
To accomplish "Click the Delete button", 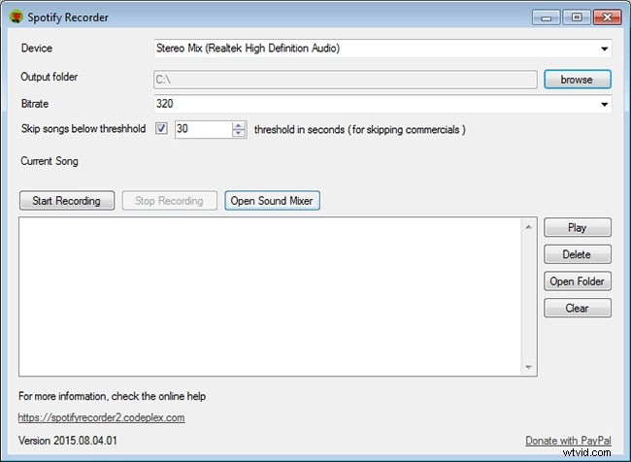I will 578,254.
